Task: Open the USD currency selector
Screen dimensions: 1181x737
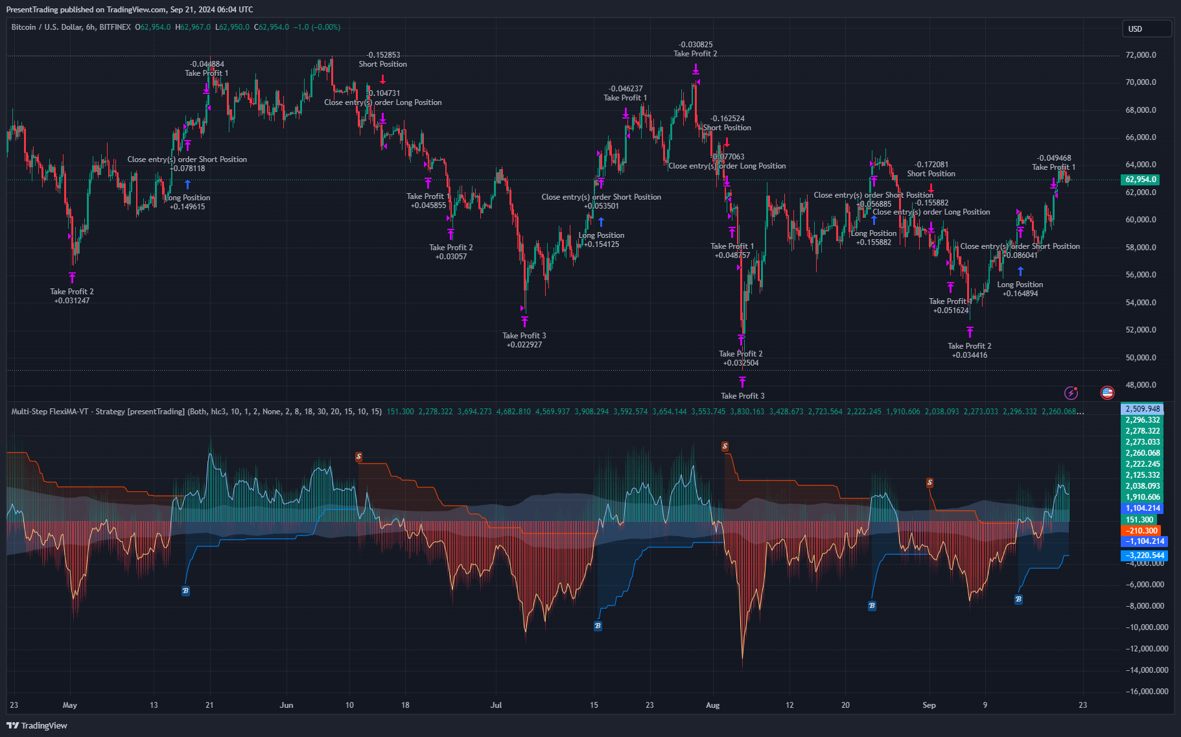Action: pos(1146,29)
